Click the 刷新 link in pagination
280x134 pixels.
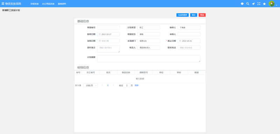click(x=136, y=85)
